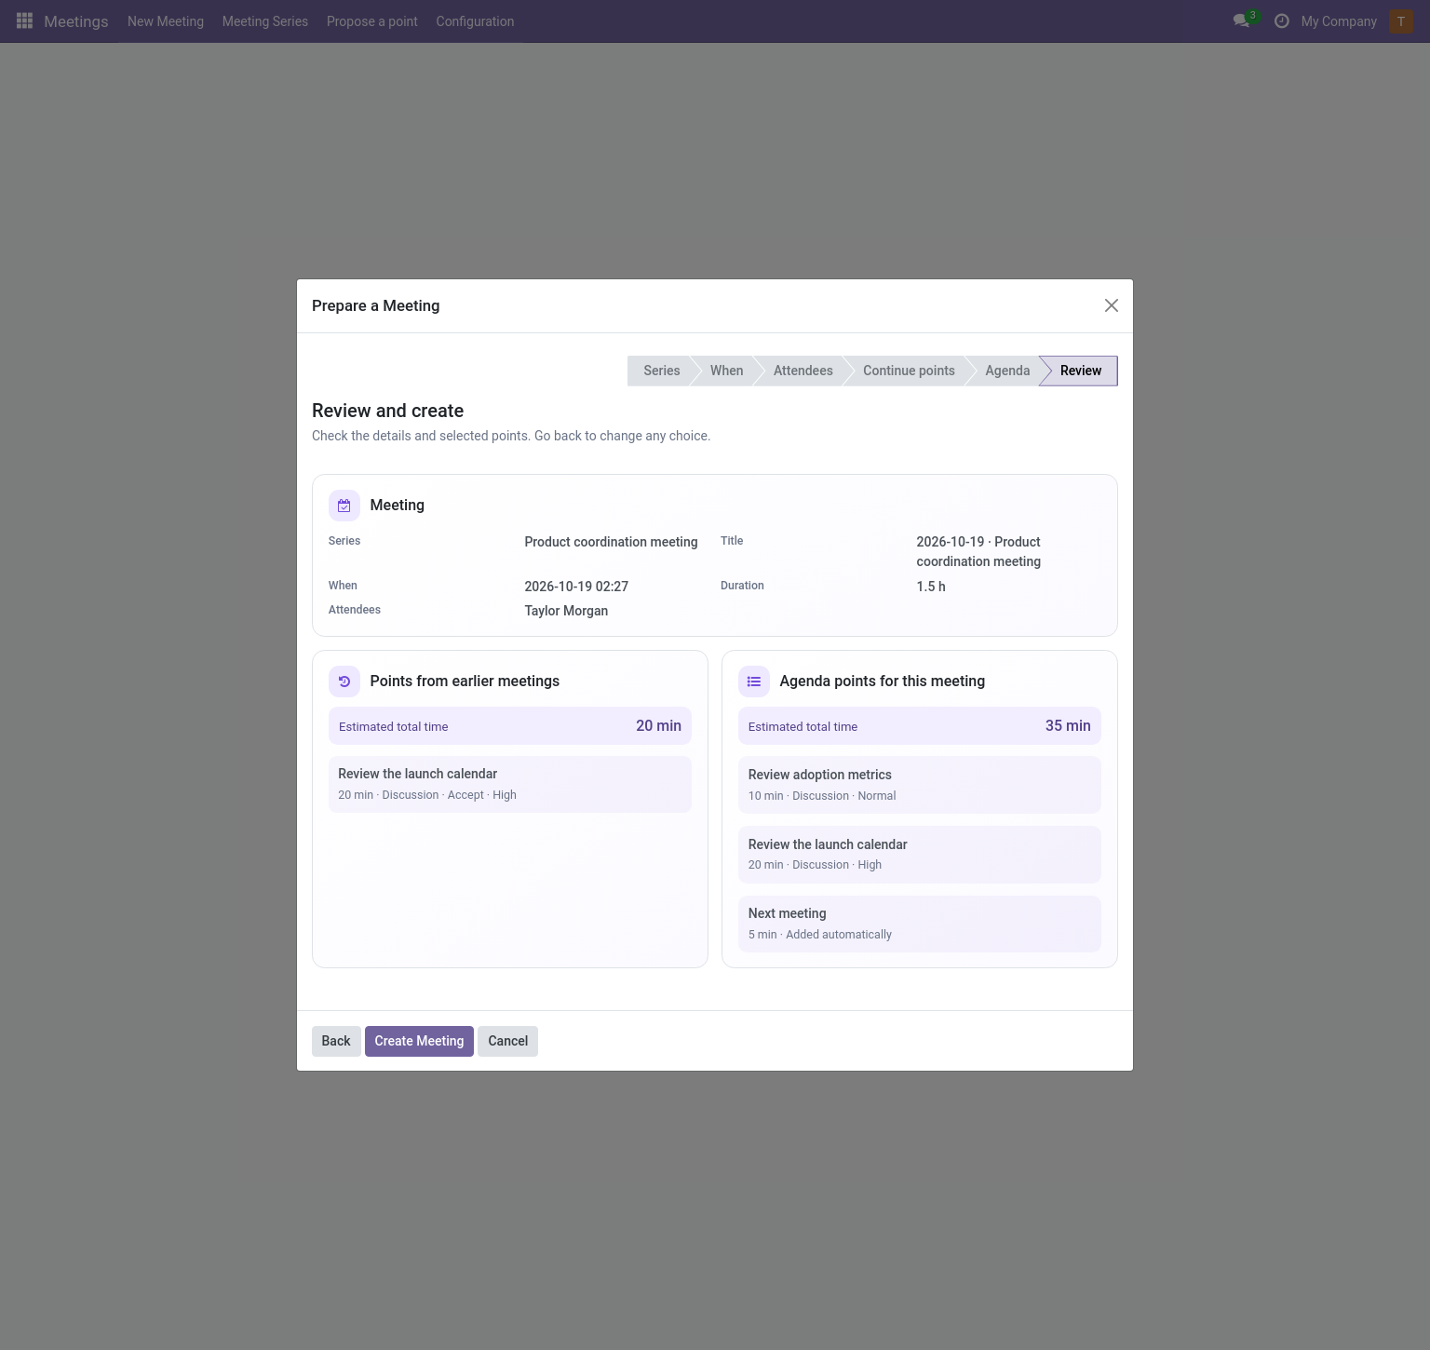The image size is (1430, 1350).
Task: Click the Back button
Action: click(336, 1041)
